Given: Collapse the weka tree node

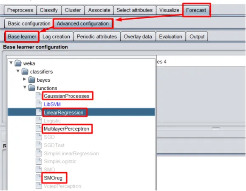Looking at the screenshot, I should coord(11,63).
